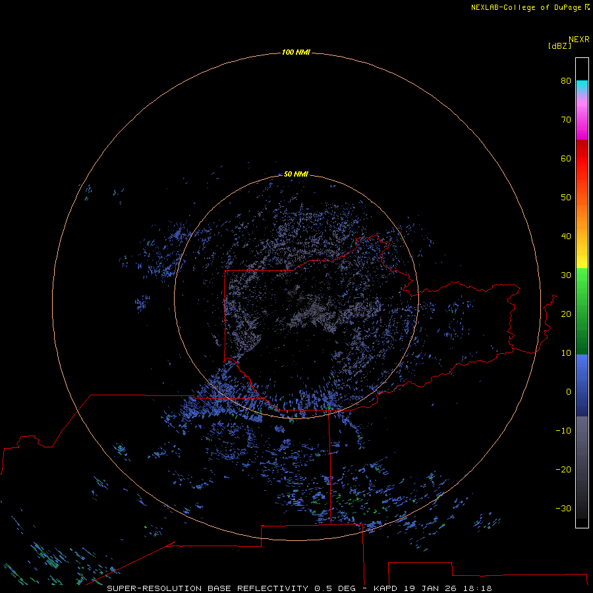The image size is (593, 593).
Task: Click the 18:18 timestamp in caption
Action: coord(478,588)
